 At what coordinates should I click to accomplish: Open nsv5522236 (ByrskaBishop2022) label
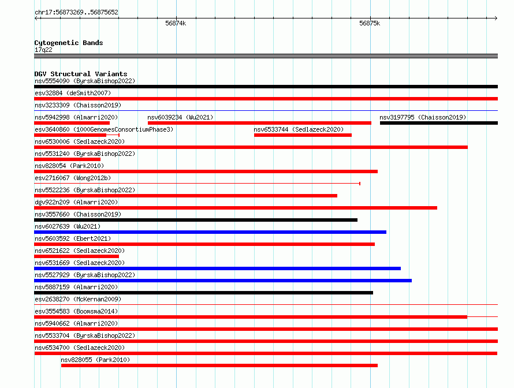tap(85, 190)
